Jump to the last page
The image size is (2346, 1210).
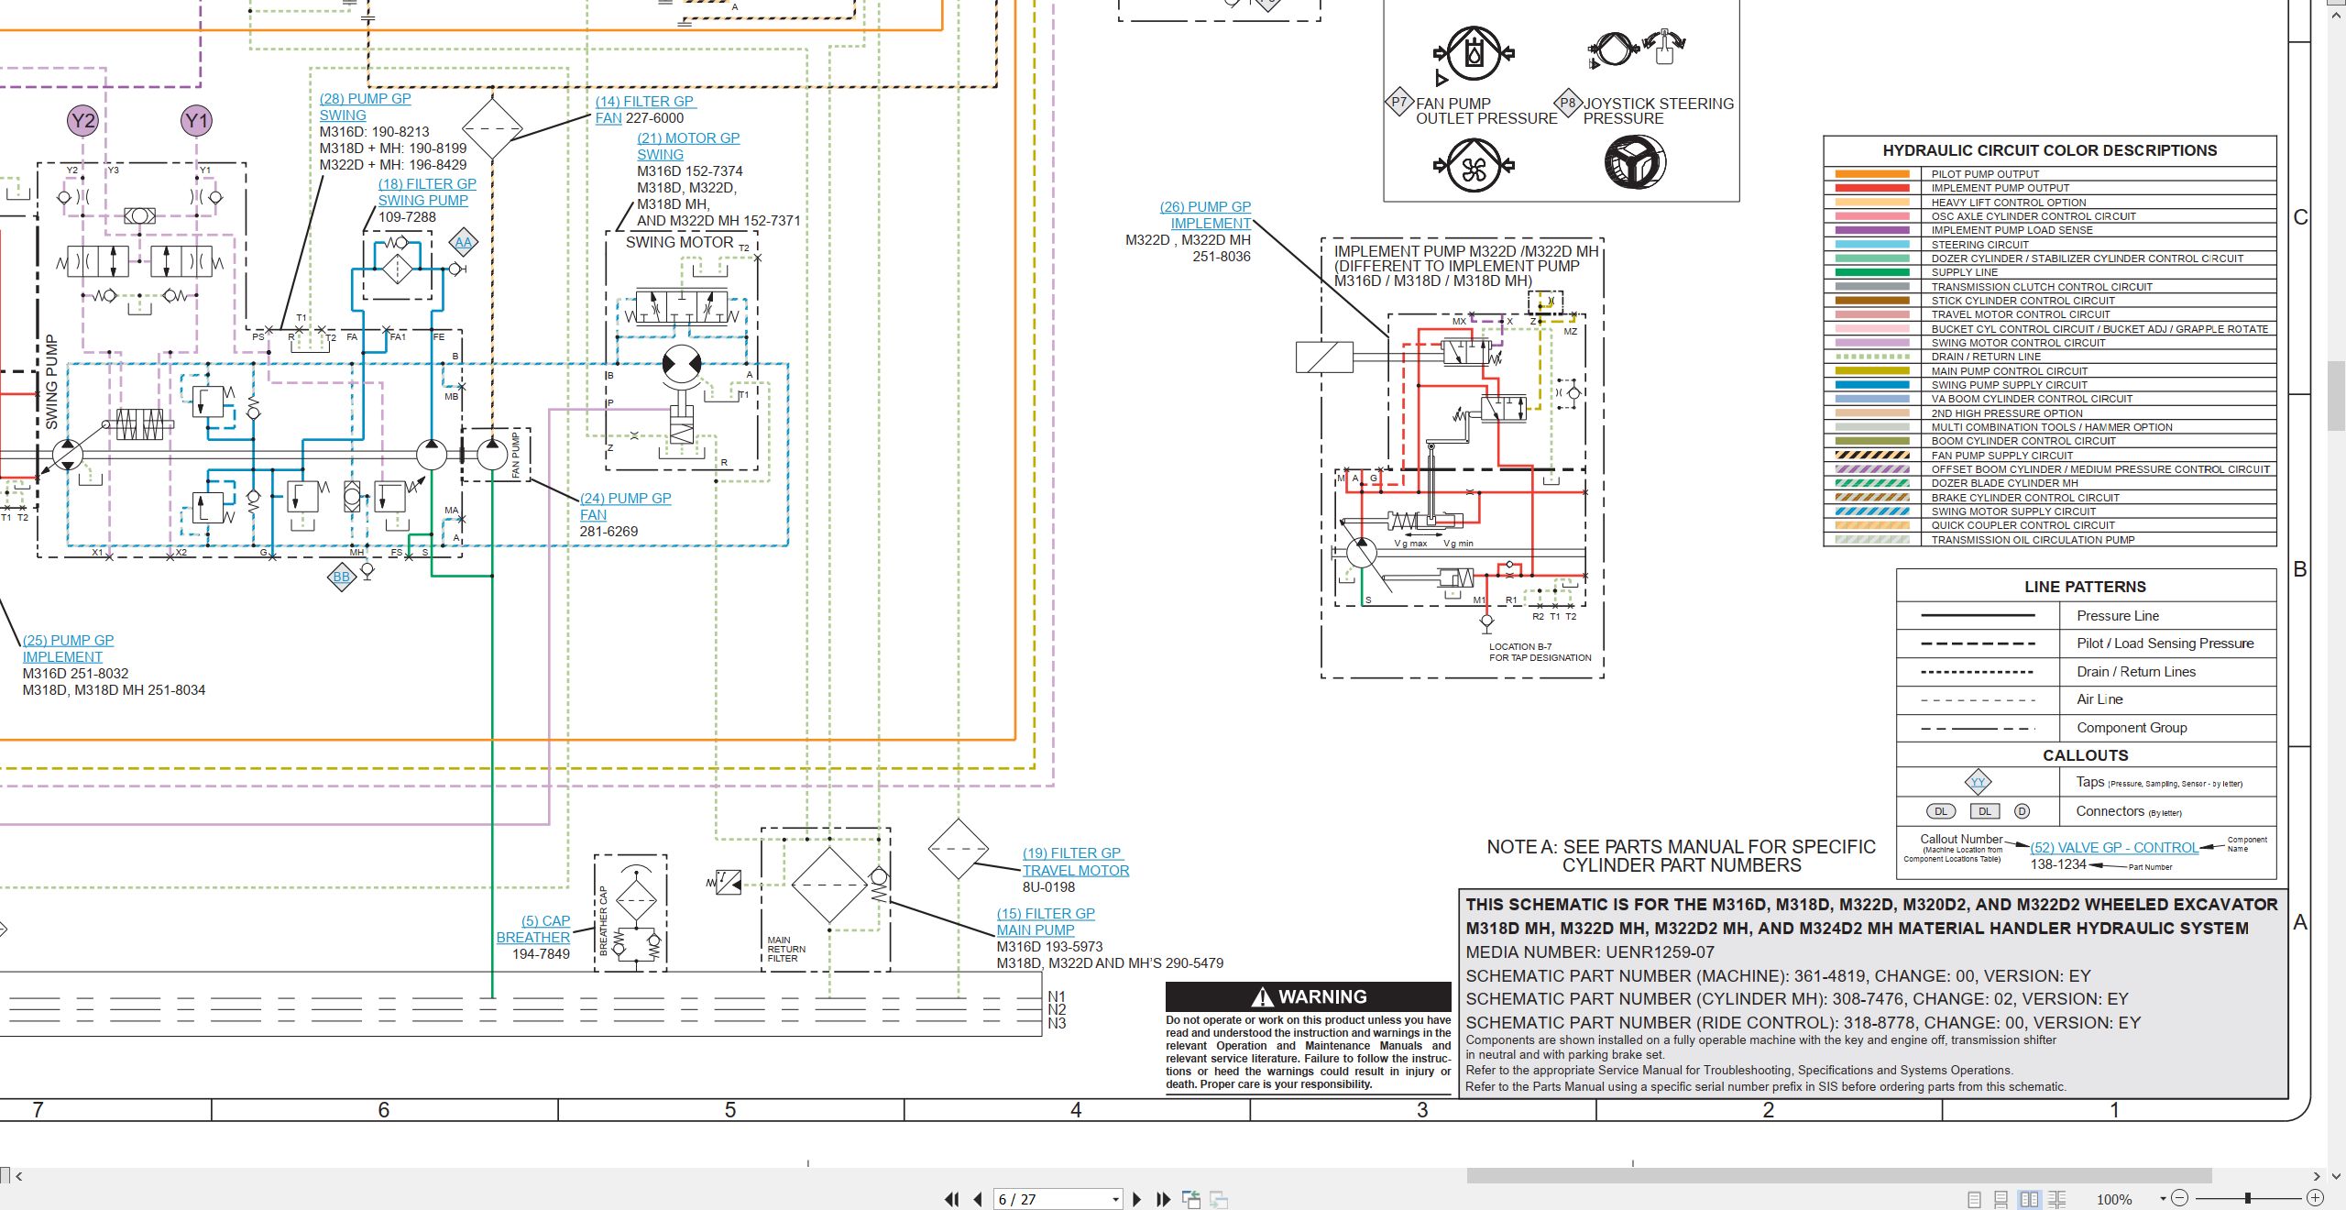pos(1164,1199)
